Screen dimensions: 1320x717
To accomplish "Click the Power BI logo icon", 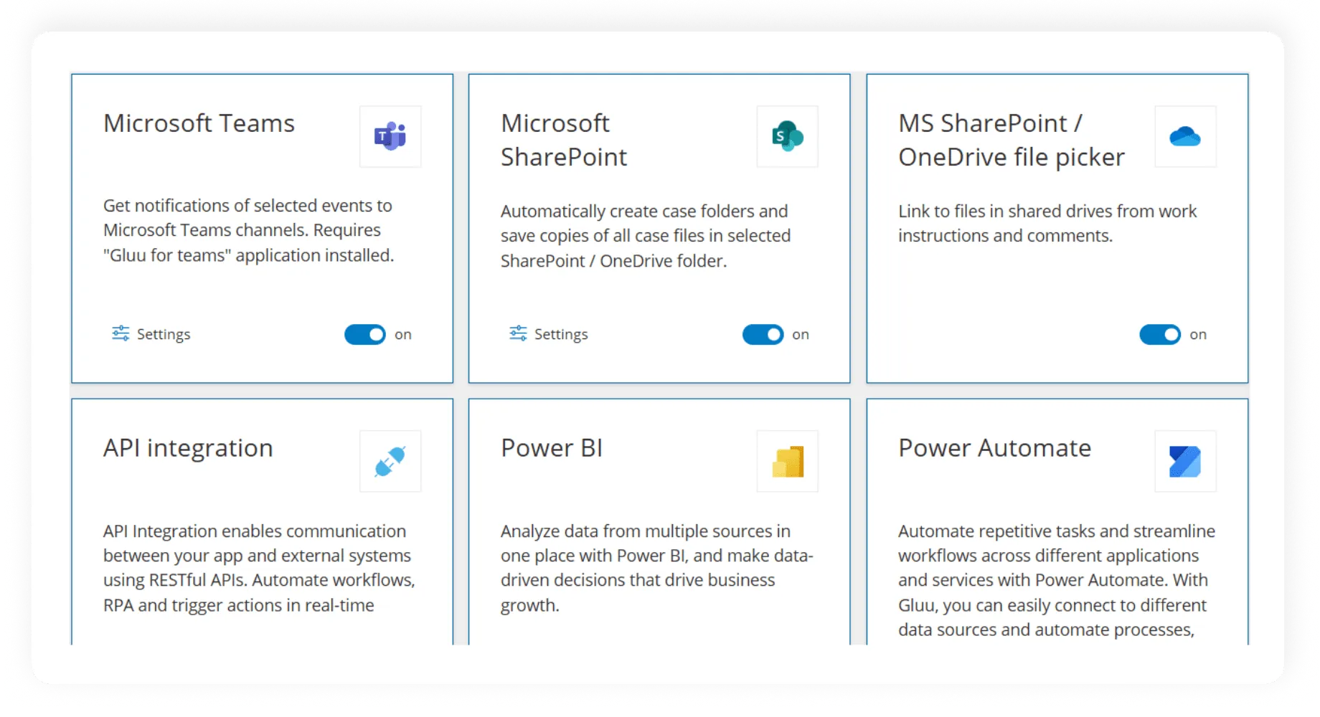I will [x=788, y=461].
